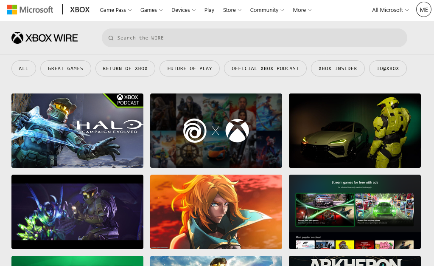Viewport: 434px width, 266px height.
Task: Filter by GREAT GAMES
Action: 66,68
